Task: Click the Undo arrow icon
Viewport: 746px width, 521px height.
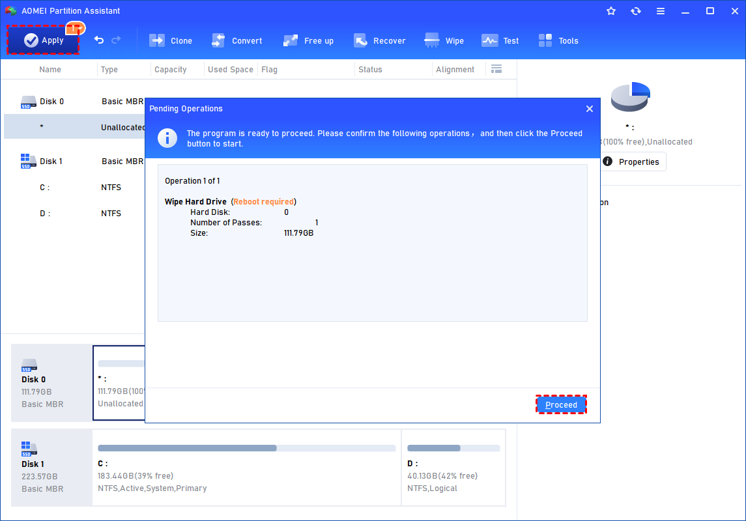Action: [99, 40]
